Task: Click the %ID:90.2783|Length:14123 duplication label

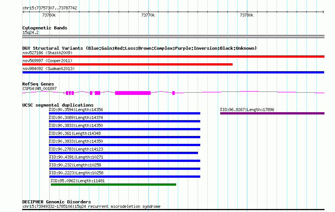Action: 76,149
